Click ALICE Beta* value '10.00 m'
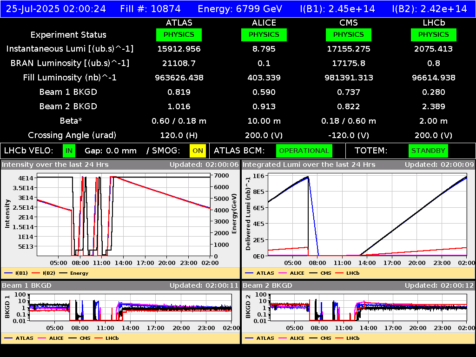This screenshot has height=357, width=476. click(264, 121)
